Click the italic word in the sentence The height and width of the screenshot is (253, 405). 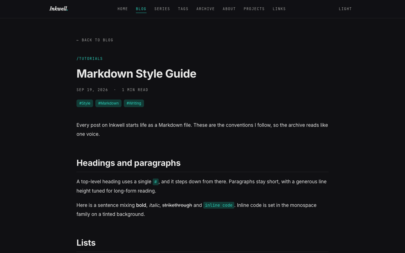point(154,205)
